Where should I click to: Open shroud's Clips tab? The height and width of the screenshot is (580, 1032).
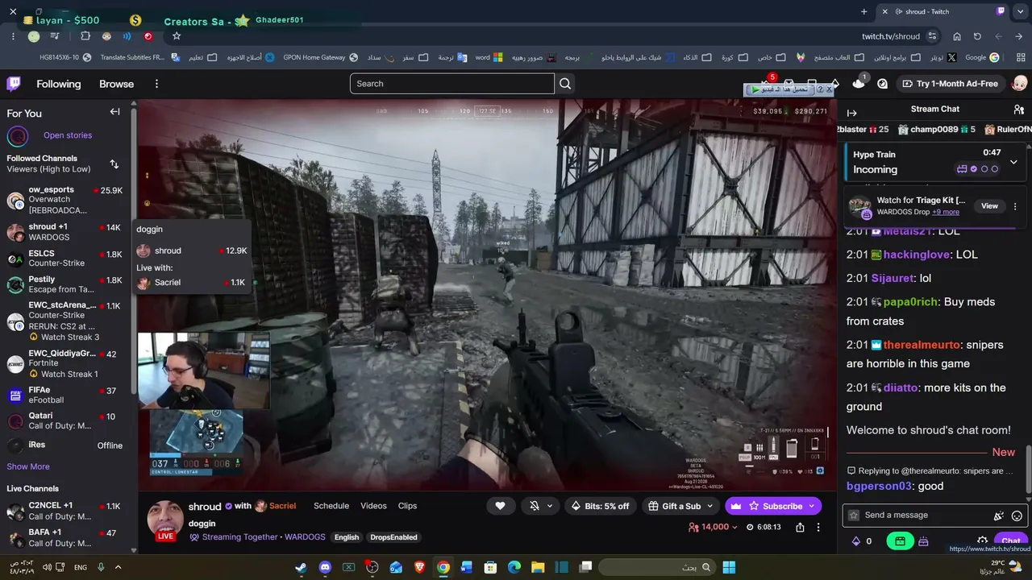pyautogui.click(x=408, y=506)
